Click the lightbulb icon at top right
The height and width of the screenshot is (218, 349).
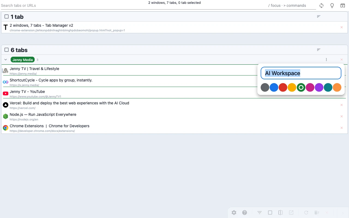click(x=332, y=6)
